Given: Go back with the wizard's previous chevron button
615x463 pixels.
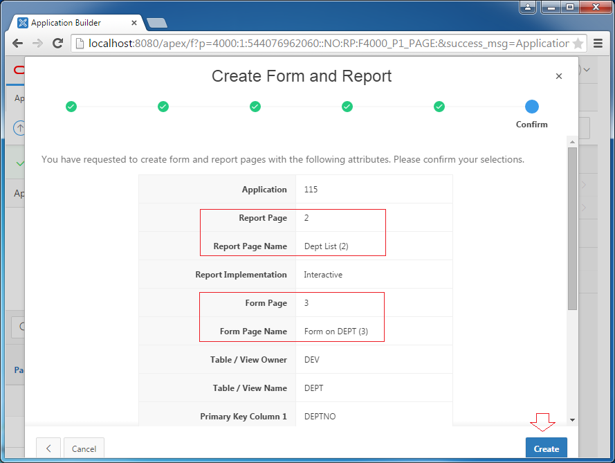Looking at the screenshot, I should tap(48, 448).
